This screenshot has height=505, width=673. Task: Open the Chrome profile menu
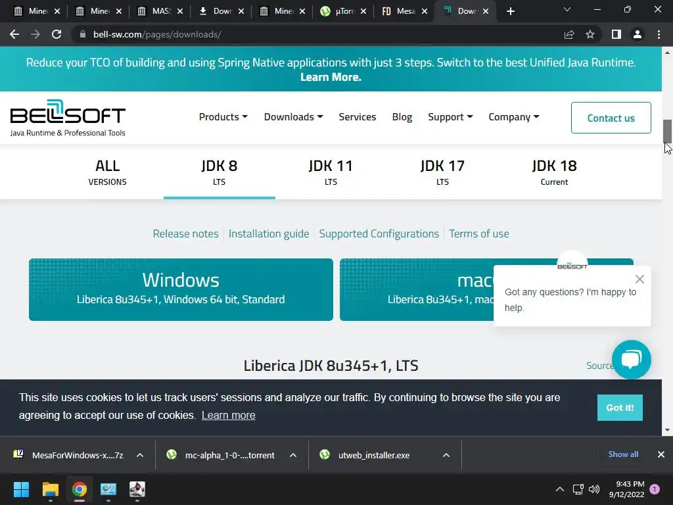tap(638, 34)
